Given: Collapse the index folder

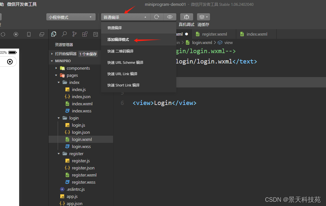Looking at the screenshot, I should click(x=59, y=83).
